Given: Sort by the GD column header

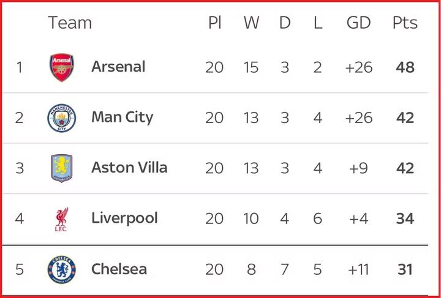Looking at the screenshot, I should [x=358, y=23].
